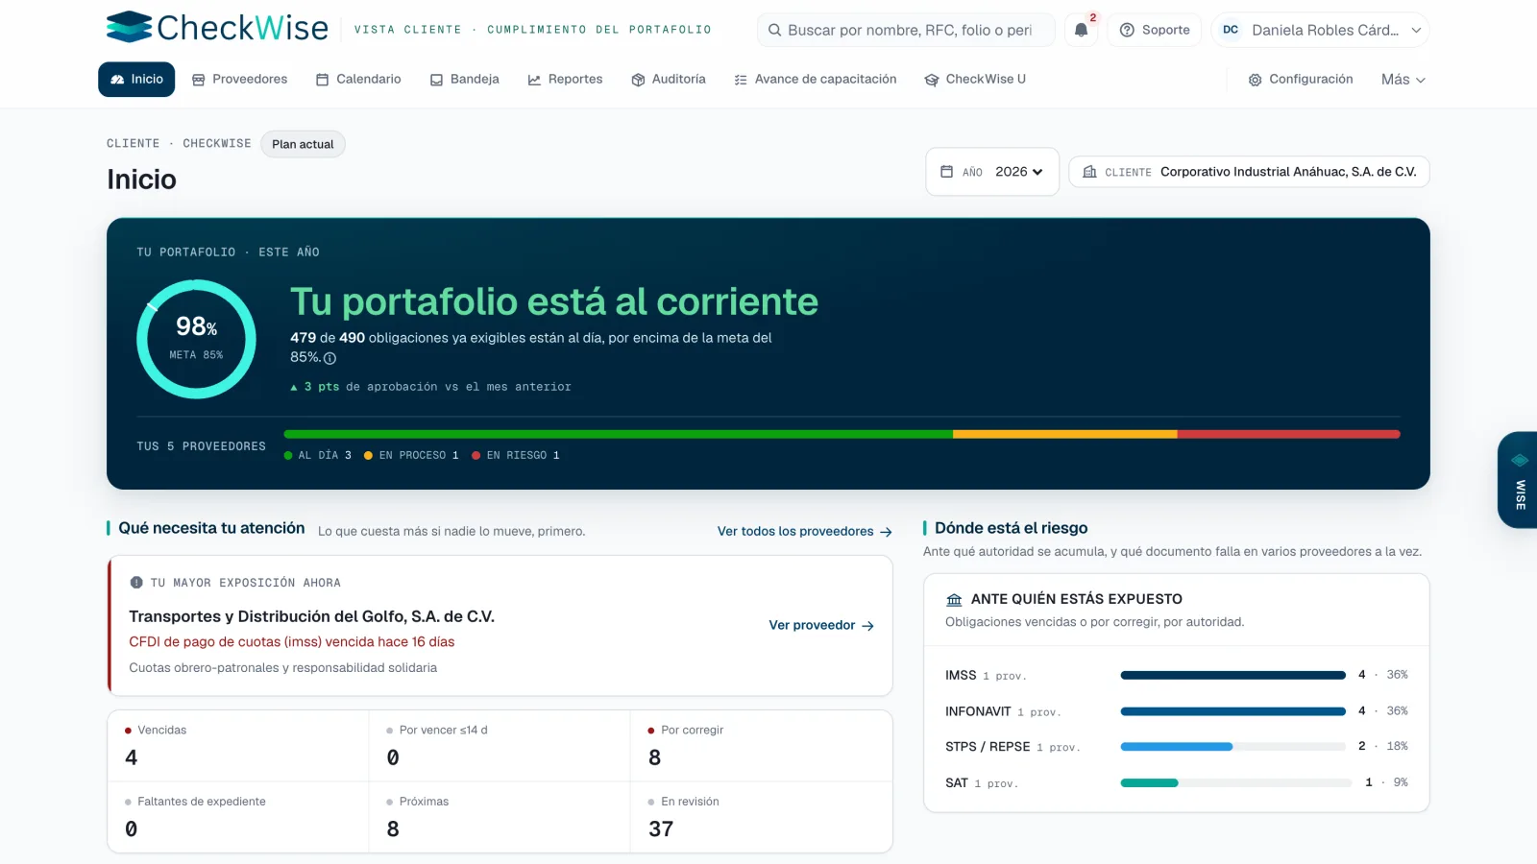Click the CheckWise logo
This screenshot has width=1537, height=864.
[x=217, y=27]
